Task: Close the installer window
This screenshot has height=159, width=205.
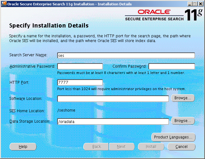Action: click(201, 4)
